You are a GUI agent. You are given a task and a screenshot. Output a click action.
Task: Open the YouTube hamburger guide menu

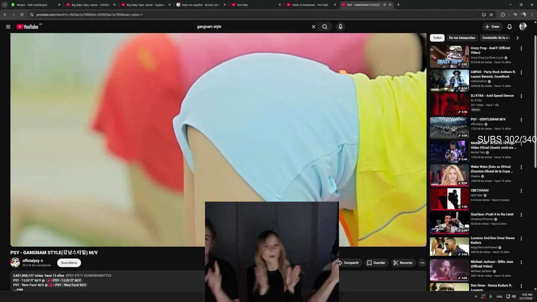[8, 26]
